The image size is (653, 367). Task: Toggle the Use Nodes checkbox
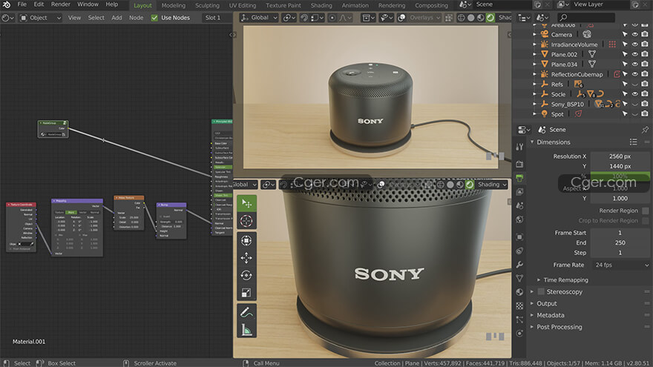pyautogui.click(x=154, y=18)
